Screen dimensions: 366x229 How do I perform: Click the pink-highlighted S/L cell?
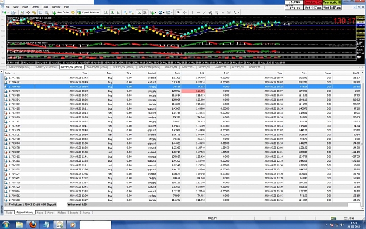click(193, 91)
